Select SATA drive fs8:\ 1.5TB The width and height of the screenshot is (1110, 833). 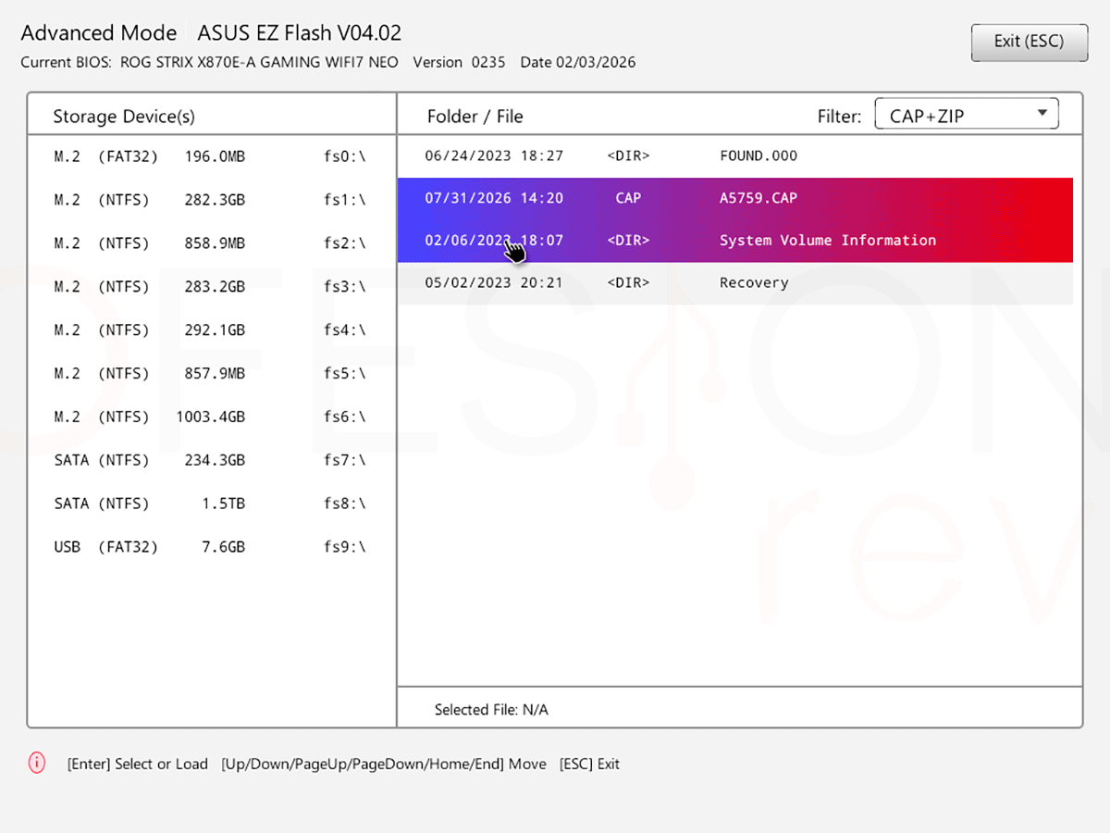tap(212, 504)
